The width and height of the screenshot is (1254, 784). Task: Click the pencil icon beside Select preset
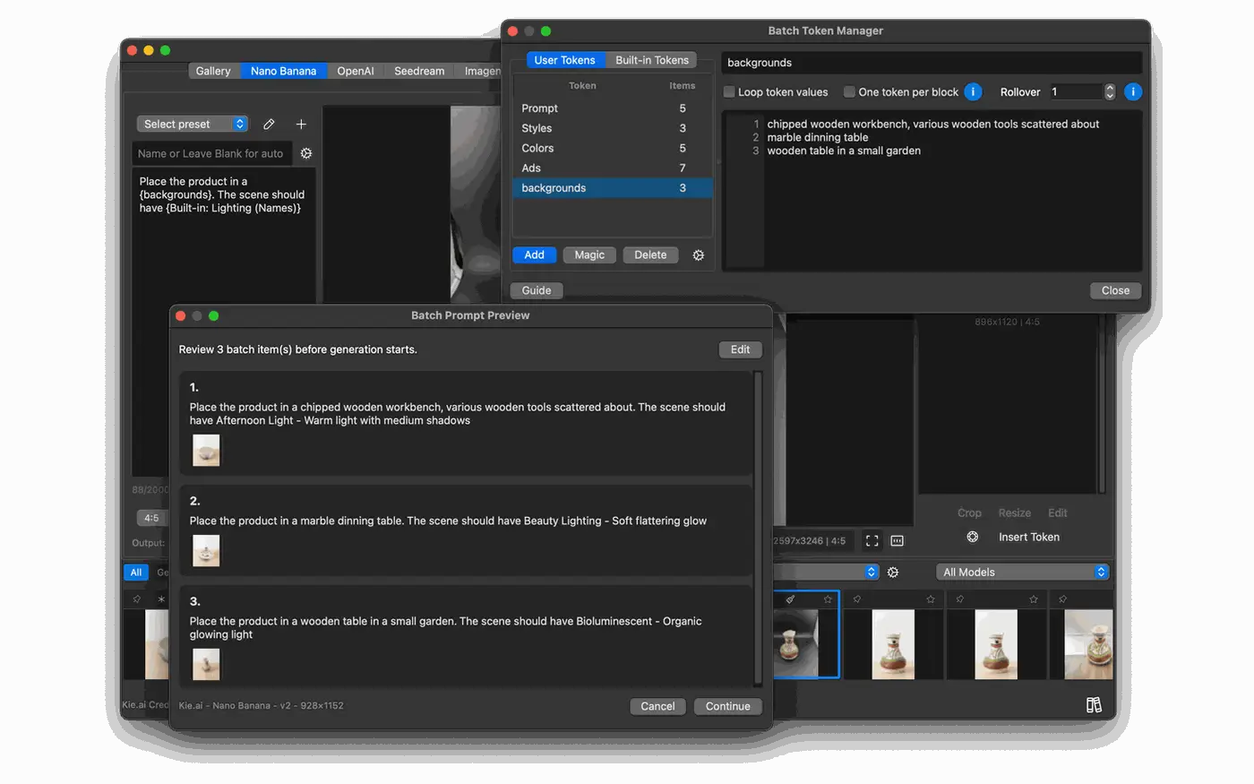pos(269,125)
